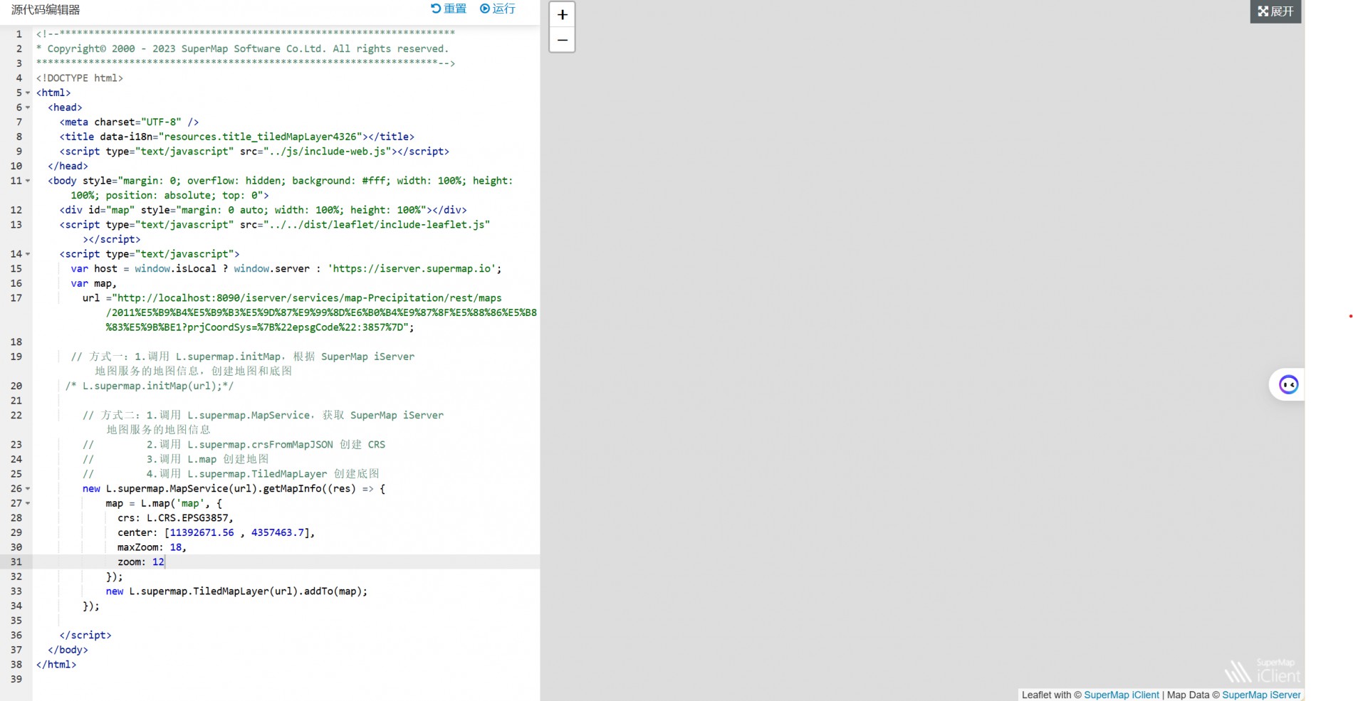Click the closing </html> tag on line 38
Screen dimensions: 1353x701
point(56,665)
